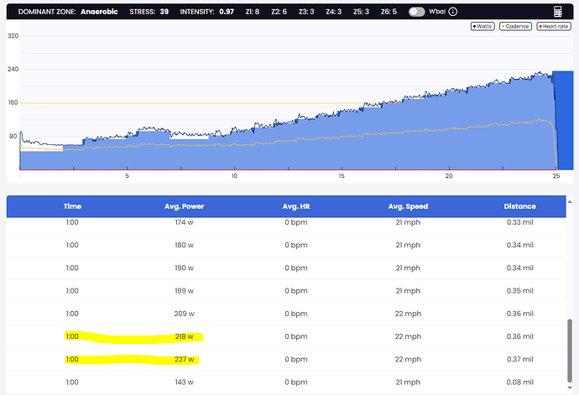This screenshot has height=395, width=579.
Task: Click the Anaerobic dominant zone label
Action: pos(99,13)
